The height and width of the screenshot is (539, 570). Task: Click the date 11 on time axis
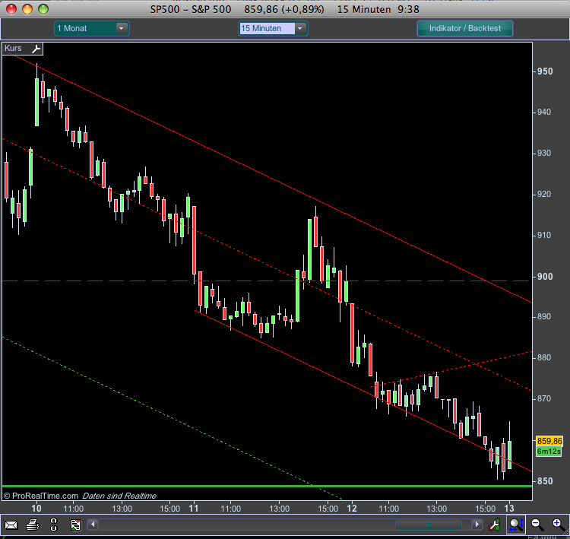point(194,508)
